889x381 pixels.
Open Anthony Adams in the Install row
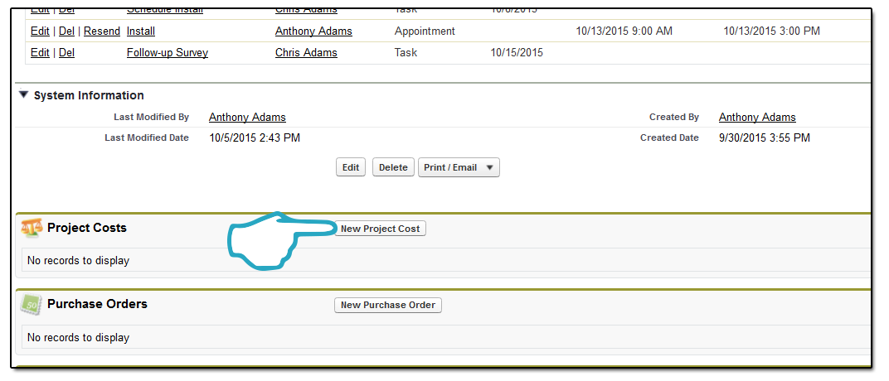click(313, 31)
